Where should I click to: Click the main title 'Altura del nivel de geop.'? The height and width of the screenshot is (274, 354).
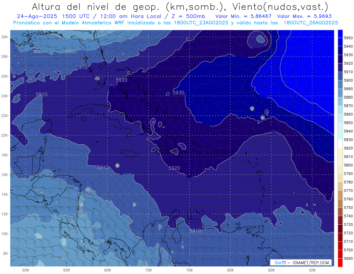point(96,7)
